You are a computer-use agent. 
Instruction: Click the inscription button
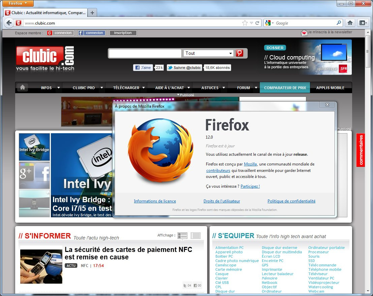tap(123, 33)
